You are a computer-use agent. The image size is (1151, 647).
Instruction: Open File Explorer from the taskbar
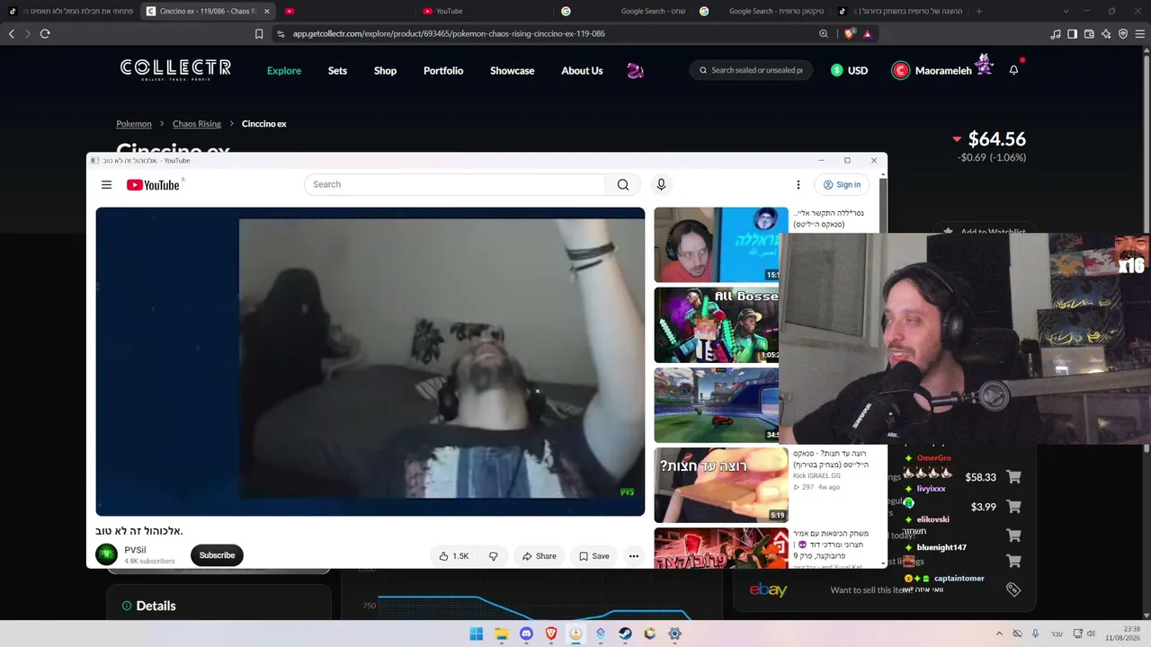[502, 634]
